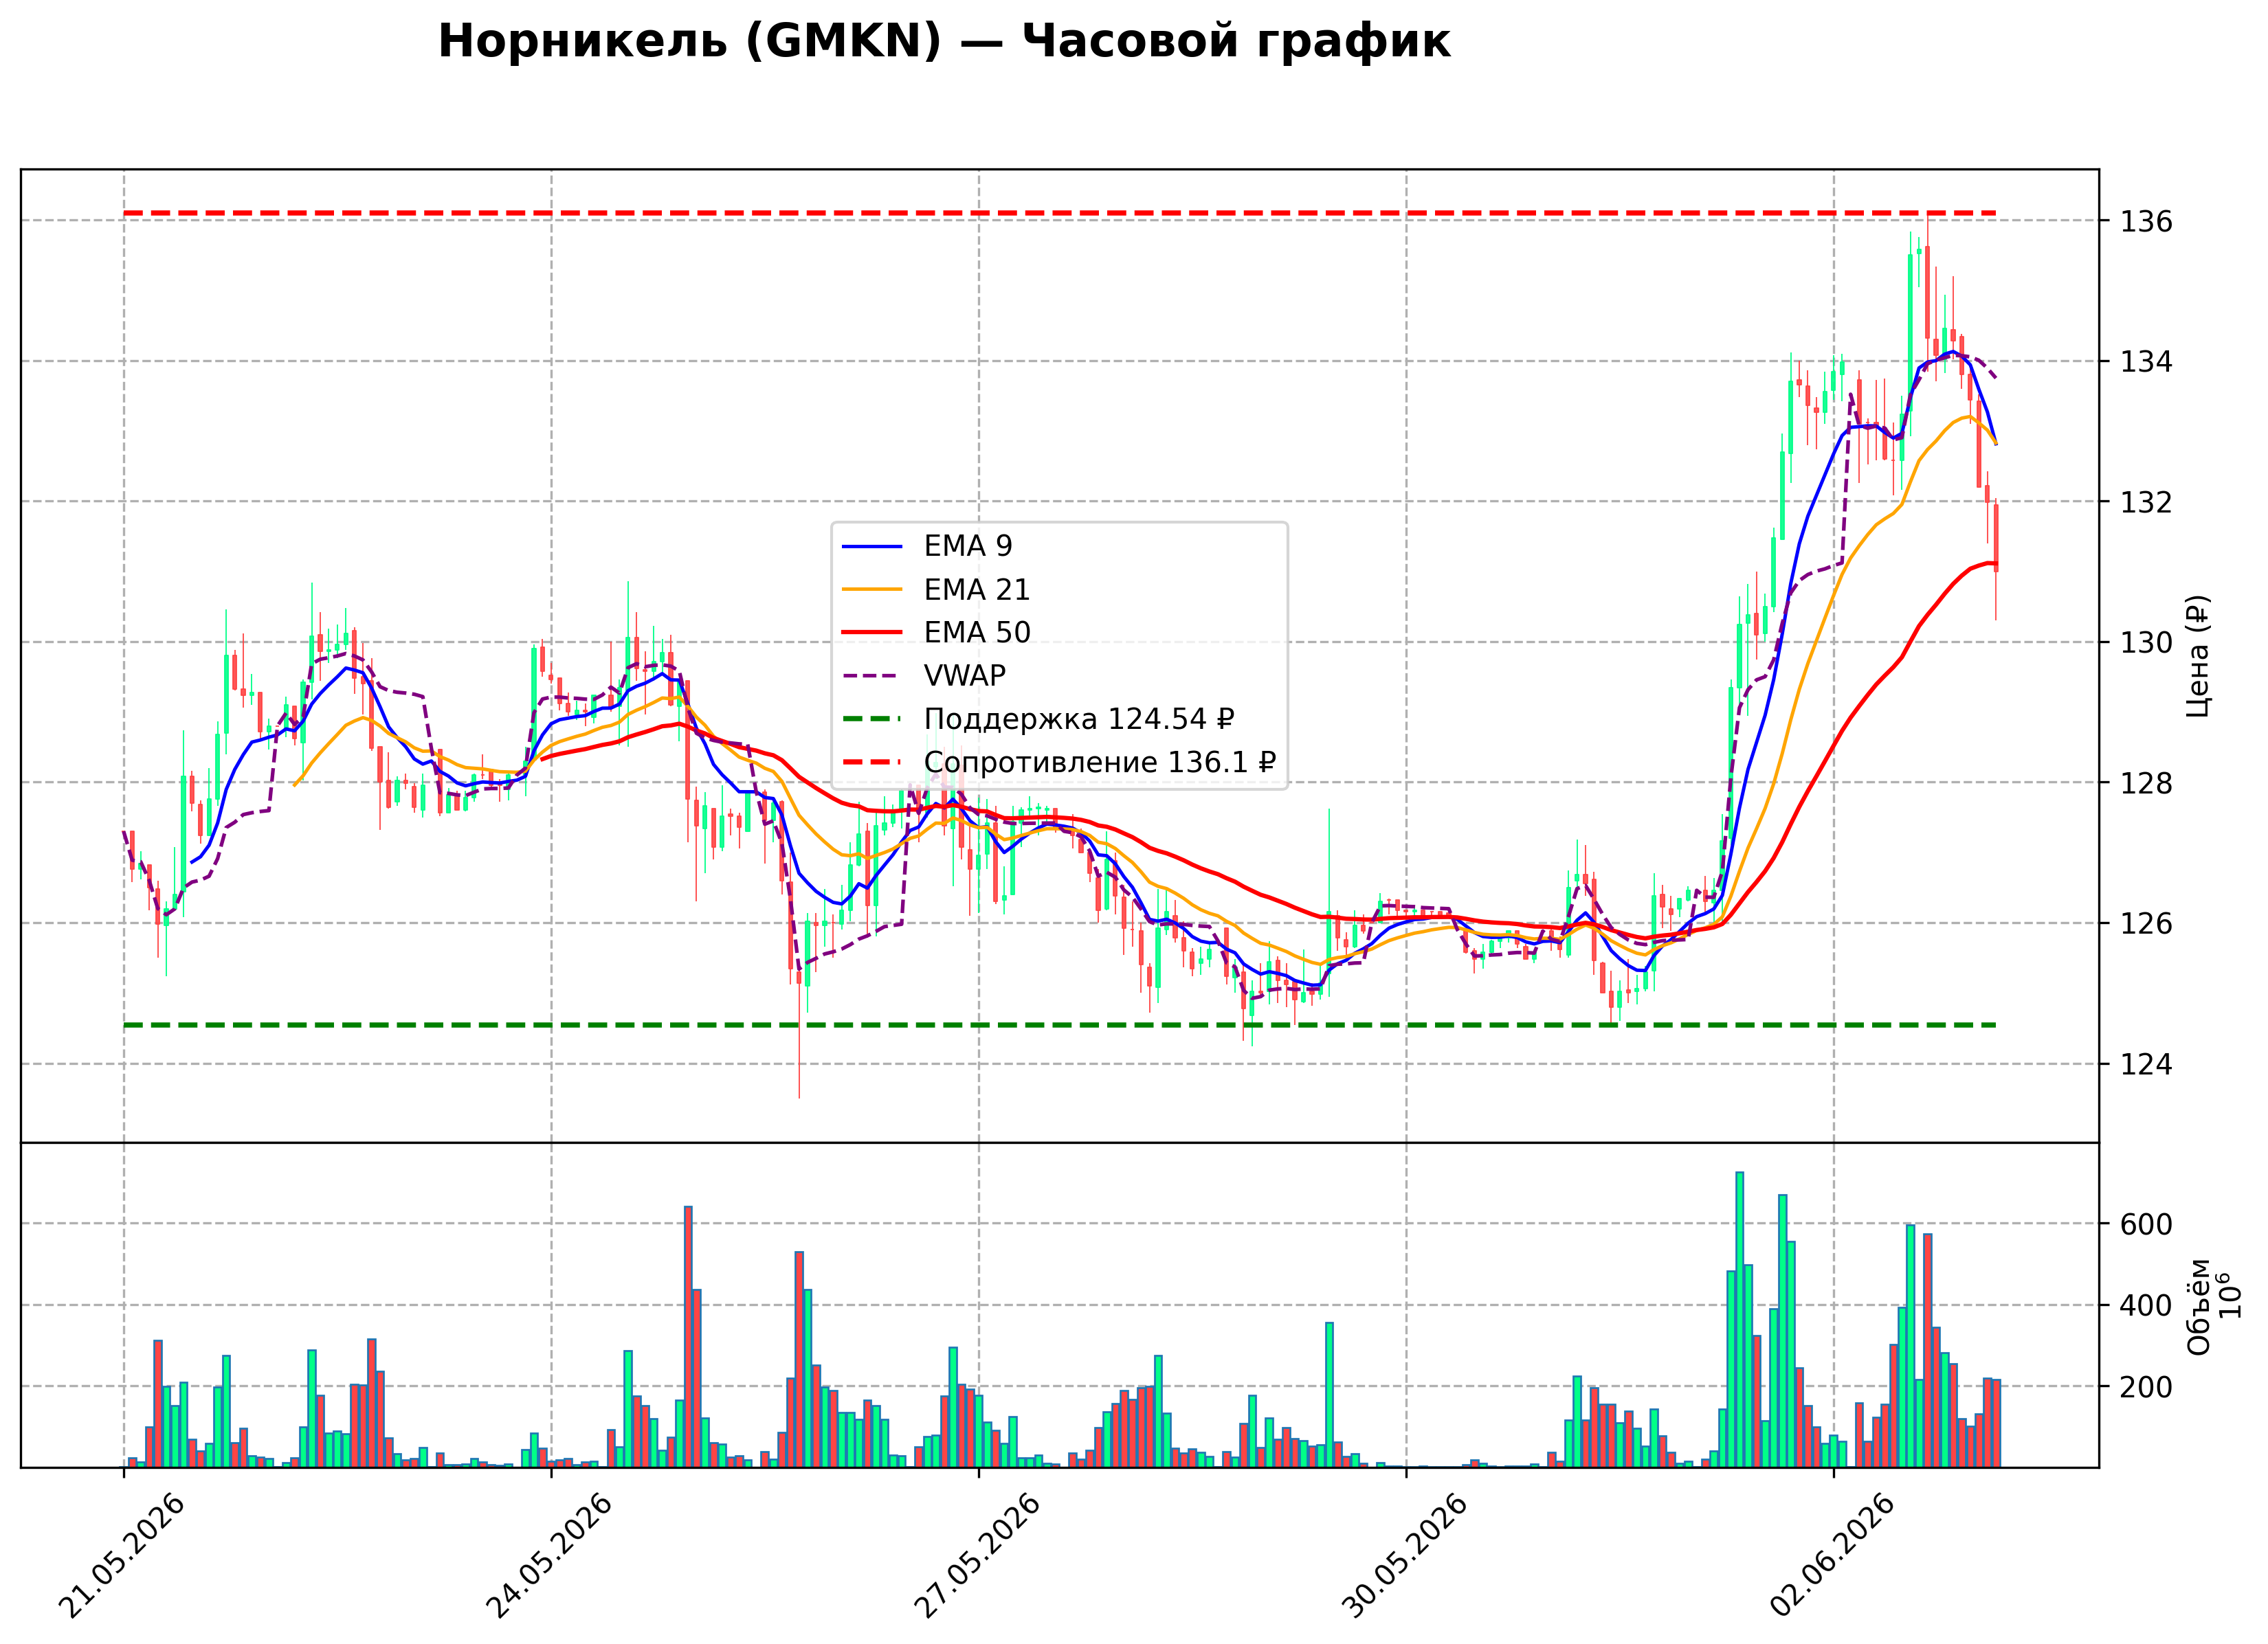Click the Поддержка 124.54 ₽ legend entry
This screenshot has height=1644, width=2268.
pos(1038,719)
